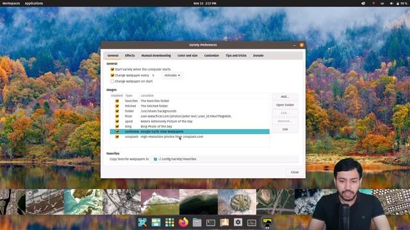Open the Applications menu in the top bar
The height and width of the screenshot is (230, 410).
[34, 3]
